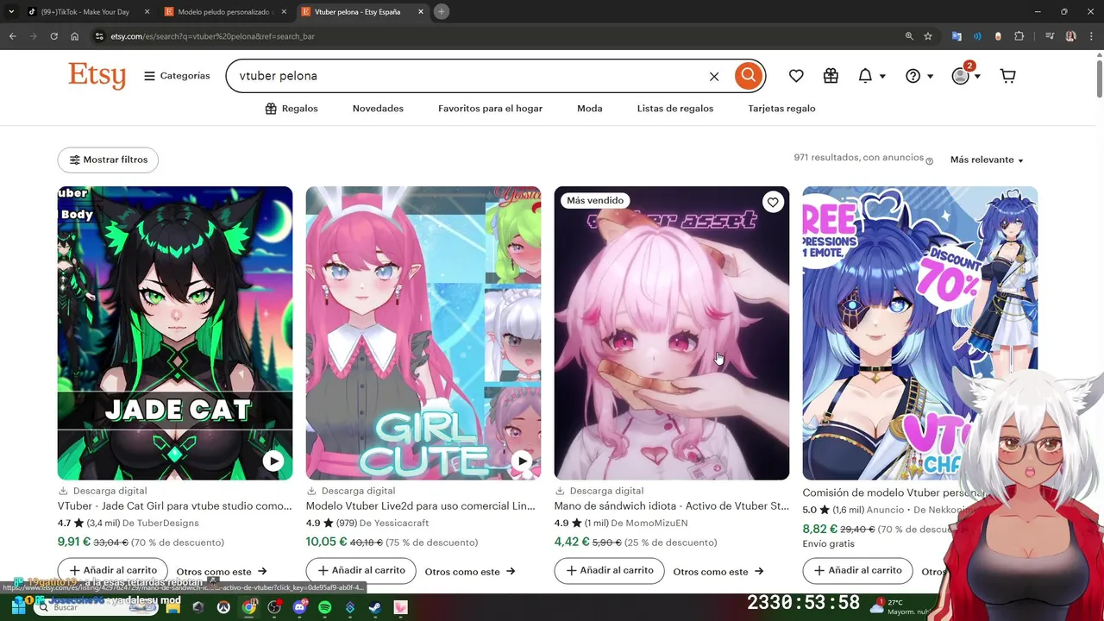Open 'Mano de sándwich idiota' listing title

point(672,506)
